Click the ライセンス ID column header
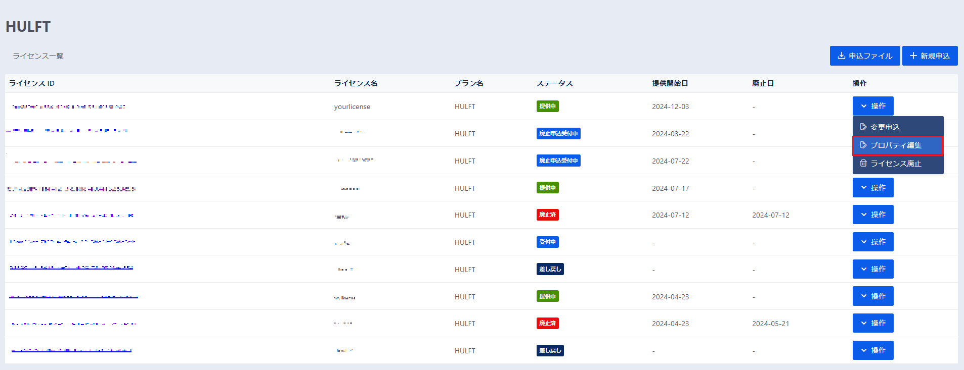Viewport: 964px width, 370px height. (x=32, y=83)
